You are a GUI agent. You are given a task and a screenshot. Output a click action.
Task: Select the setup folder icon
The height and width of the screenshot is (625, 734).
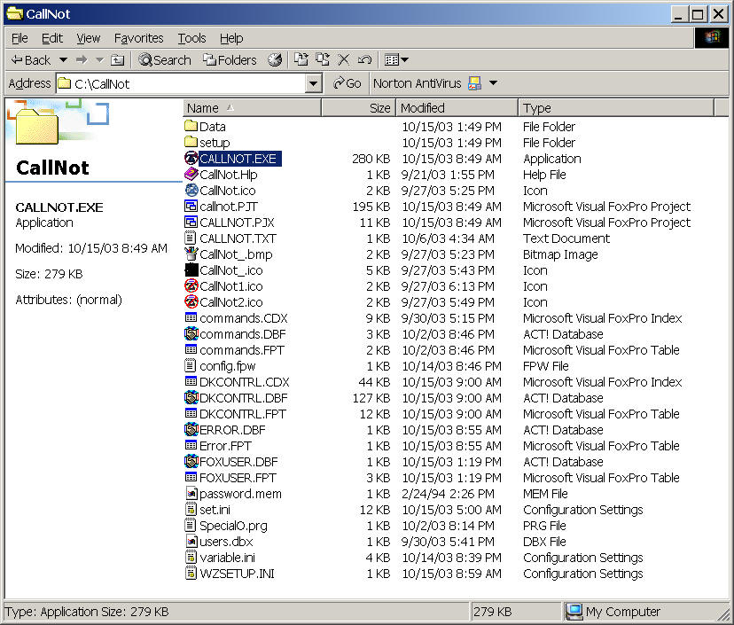tap(191, 142)
